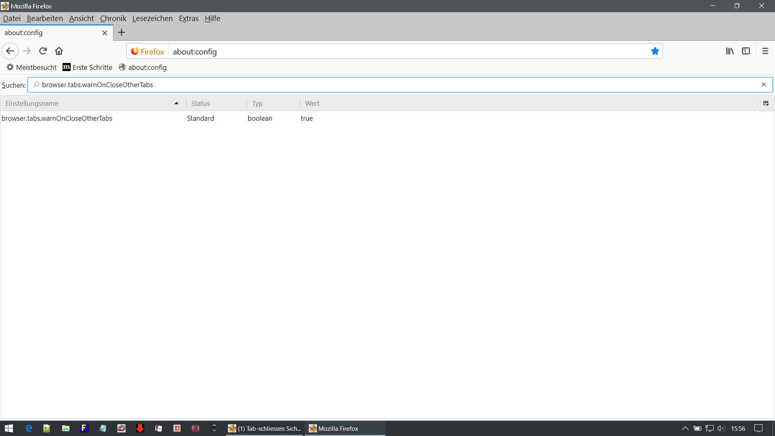Viewport: 775px width, 436px height.
Task: Open the Library icon in toolbar
Action: pyautogui.click(x=730, y=51)
